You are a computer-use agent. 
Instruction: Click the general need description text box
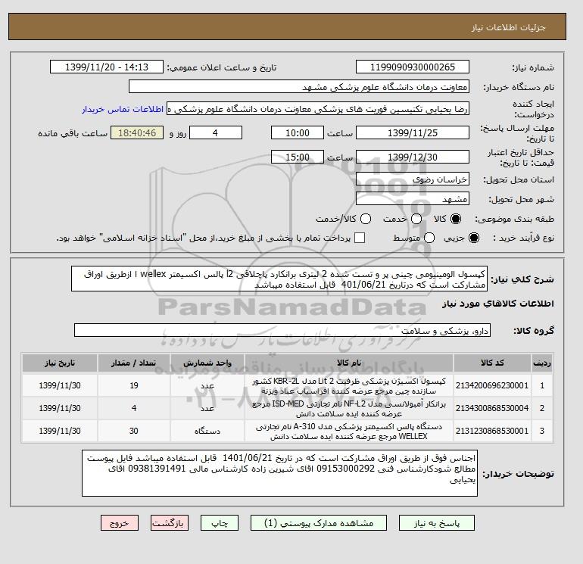click(279, 279)
